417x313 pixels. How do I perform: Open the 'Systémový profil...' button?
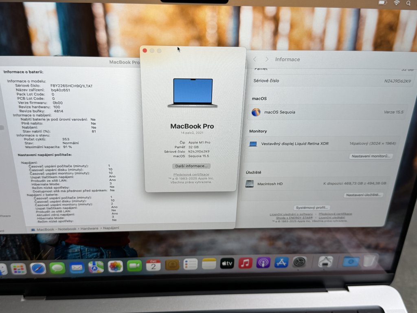pyautogui.click(x=312, y=207)
